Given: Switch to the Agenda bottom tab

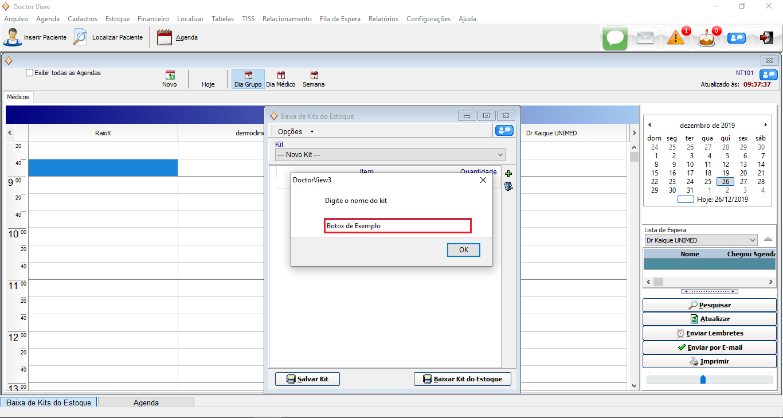Looking at the screenshot, I should [146, 403].
